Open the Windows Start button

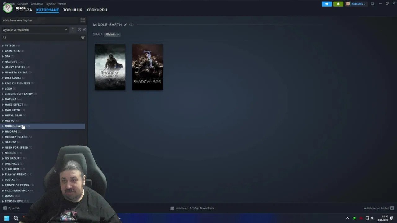(7, 218)
